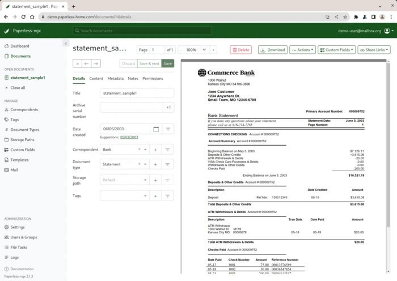Open the Actions dropdown

pos(302,50)
